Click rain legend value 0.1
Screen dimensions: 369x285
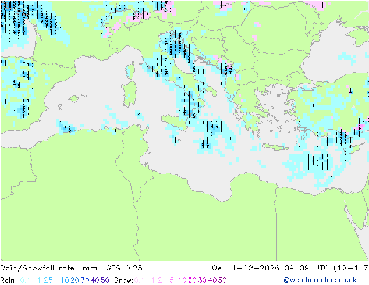[25, 280]
